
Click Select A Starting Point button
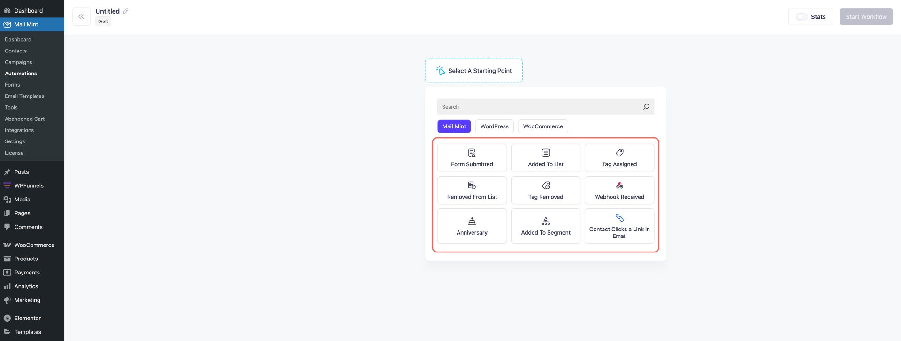[x=473, y=71]
